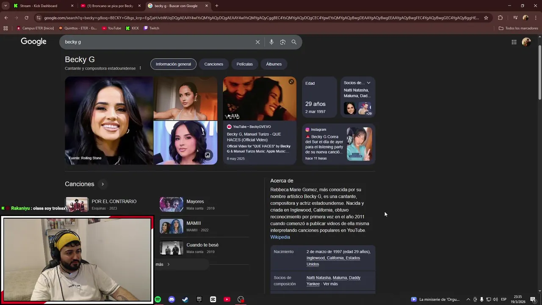The height and width of the screenshot is (305, 542).
Task: Open the Twitch bookmark
Action: tap(152, 28)
